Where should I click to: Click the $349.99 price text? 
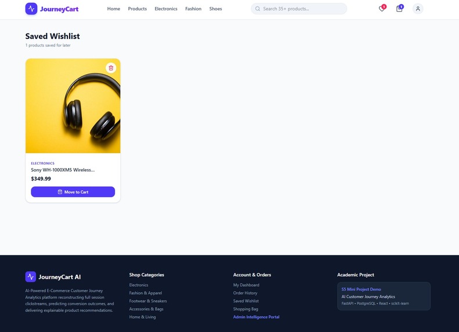click(x=41, y=178)
